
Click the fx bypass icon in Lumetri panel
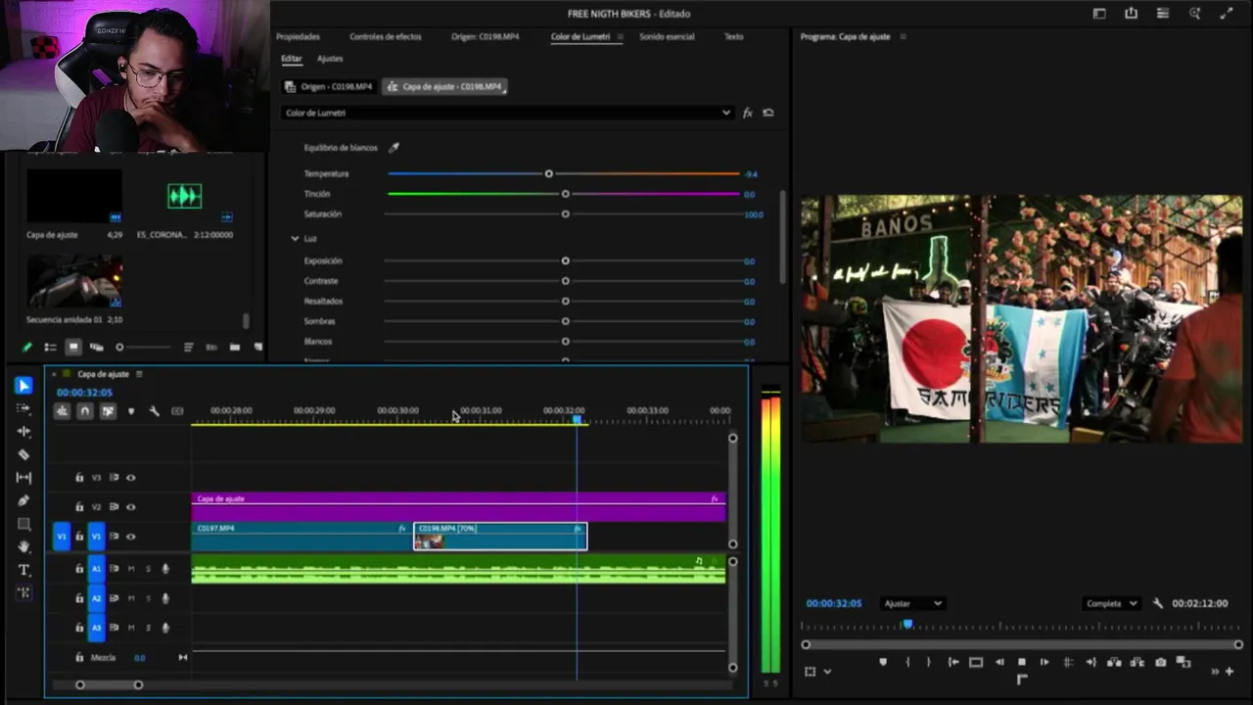pos(747,113)
